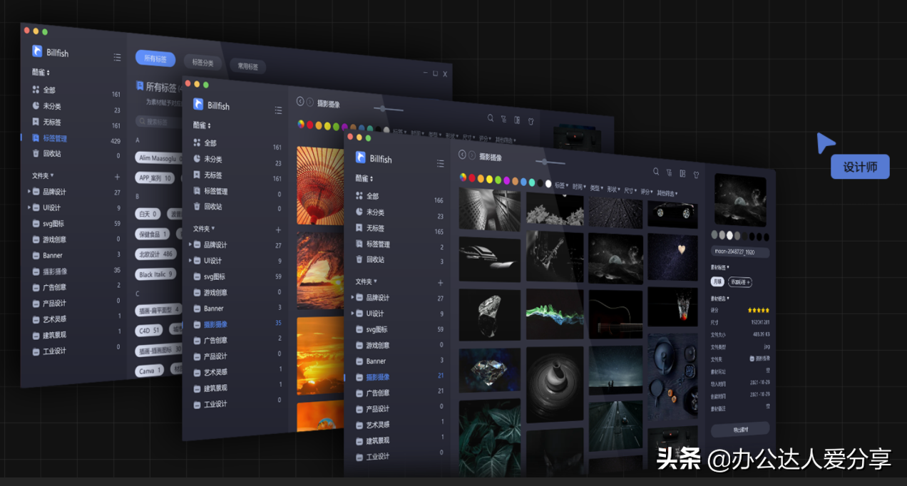Screen dimensions: 907x486
Task: Select Banner in the back window sidebar
Action: click(x=52, y=255)
